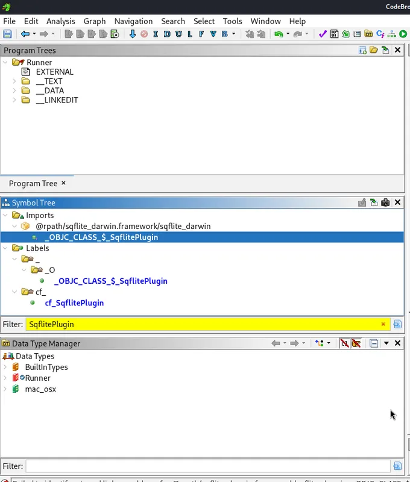The width and height of the screenshot is (410, 482).
Task: Go to next Label (L) icon
Action: click(190, 34)
